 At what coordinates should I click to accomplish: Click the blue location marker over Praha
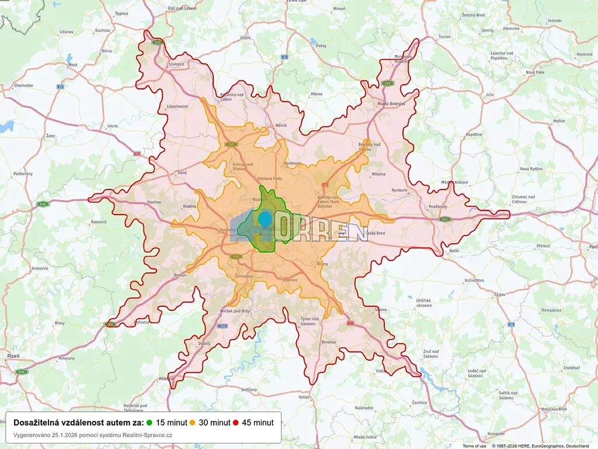(265, 219)
